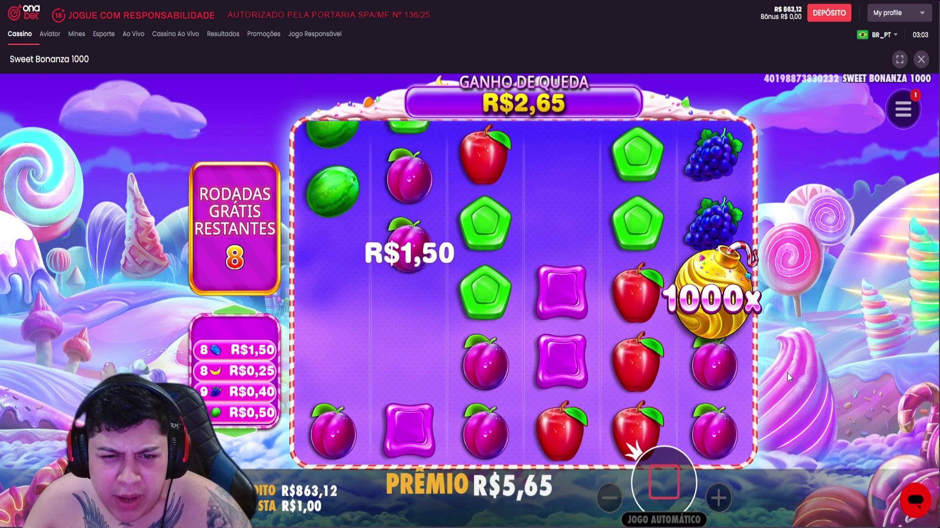
Task: Close the Sweet Bonanza 1000 game
Action: [x=921, y=60]
